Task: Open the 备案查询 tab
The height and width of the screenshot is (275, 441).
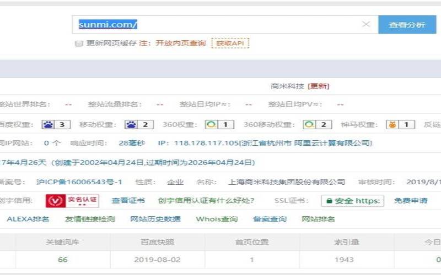Action: (270, 219)
